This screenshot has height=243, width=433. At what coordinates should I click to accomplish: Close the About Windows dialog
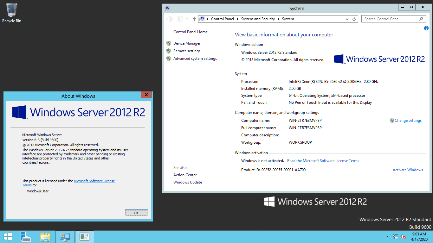coord(146,95)
